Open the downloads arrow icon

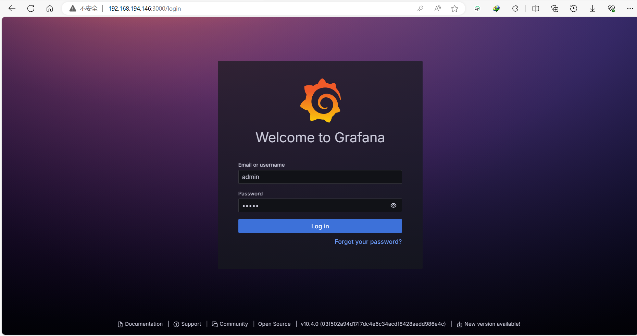click(592, 9)
